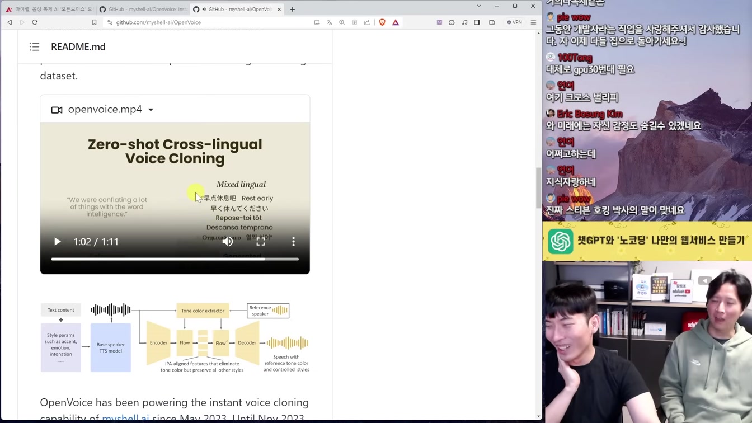Expand the openvoice.mp4 dropdown arrow
Viewport: 752px width, 423px height.
click(x=151, y=110)
